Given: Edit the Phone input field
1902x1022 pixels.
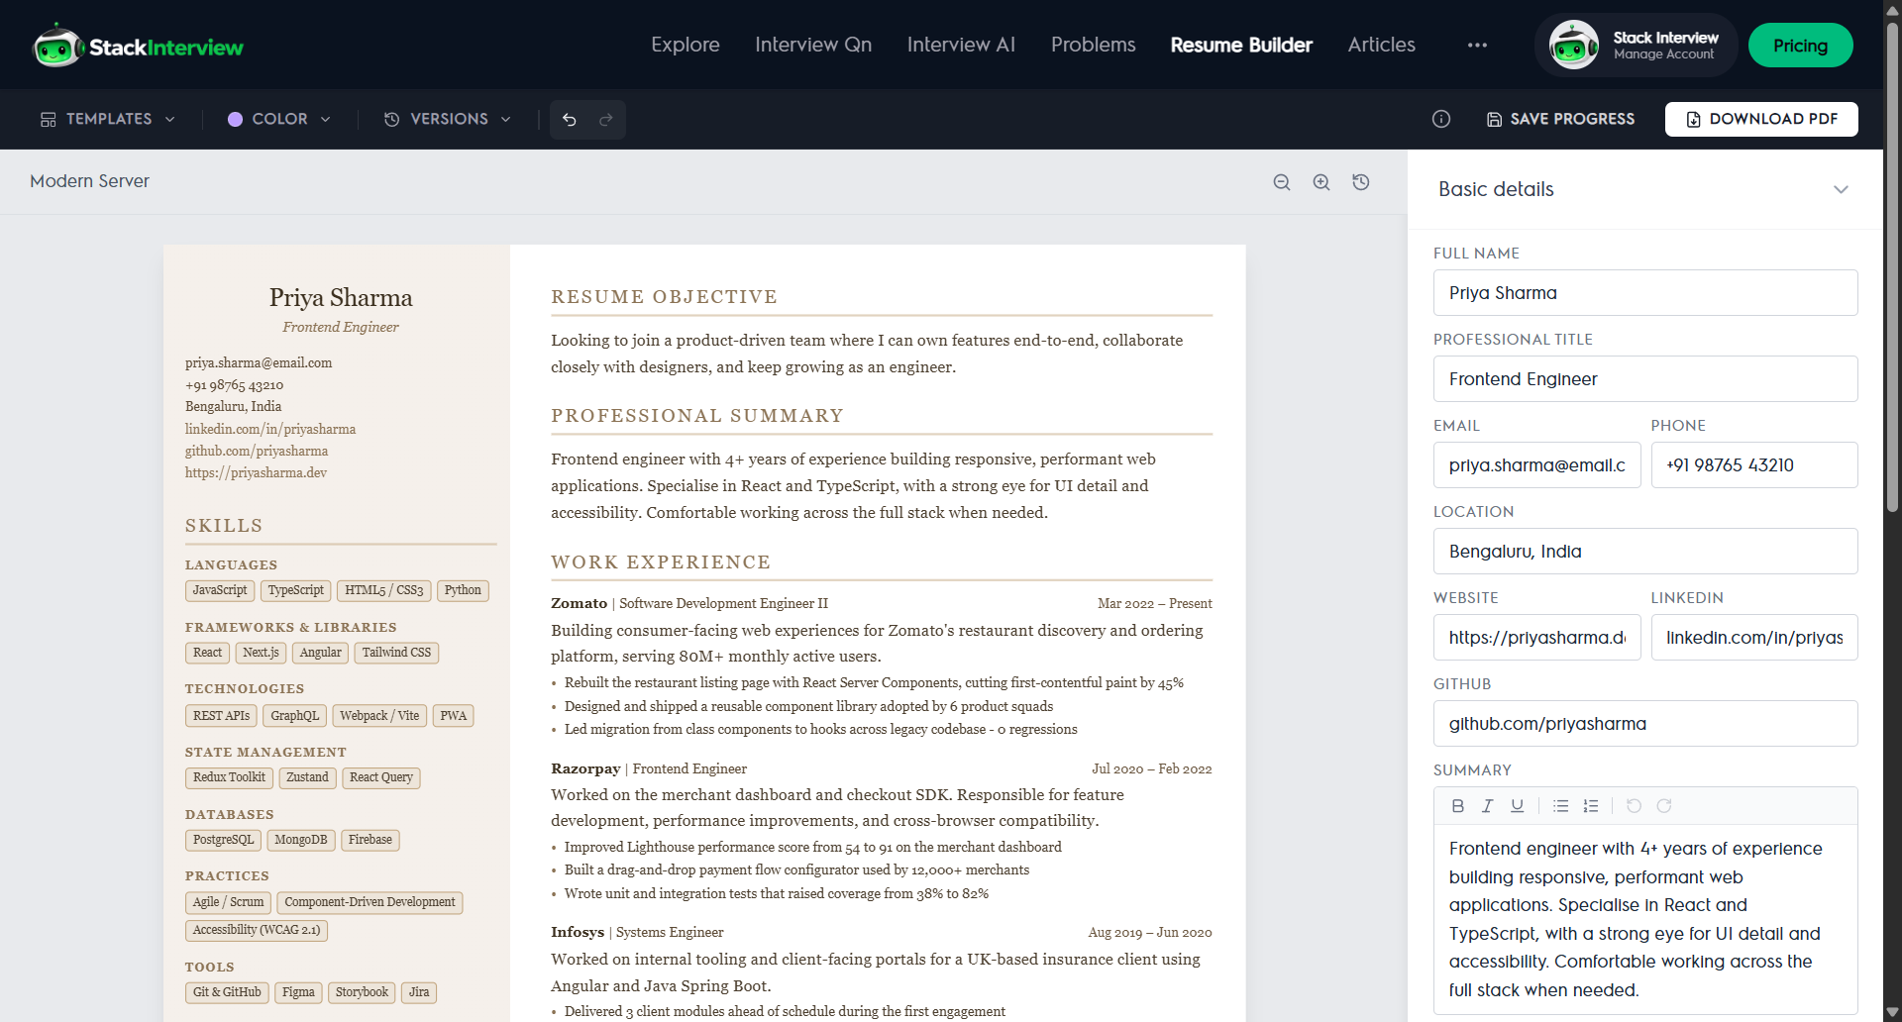Looking at the screenshot, I should click(x=1753, y=465).
